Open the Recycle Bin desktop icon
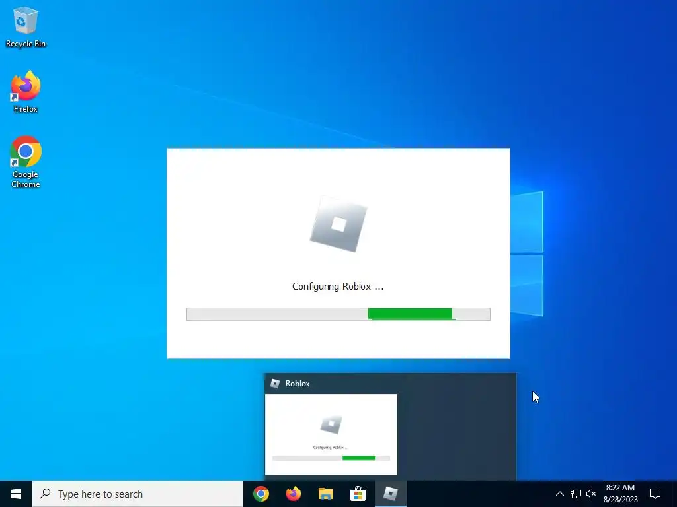677x507 pixels. point(26,27)
